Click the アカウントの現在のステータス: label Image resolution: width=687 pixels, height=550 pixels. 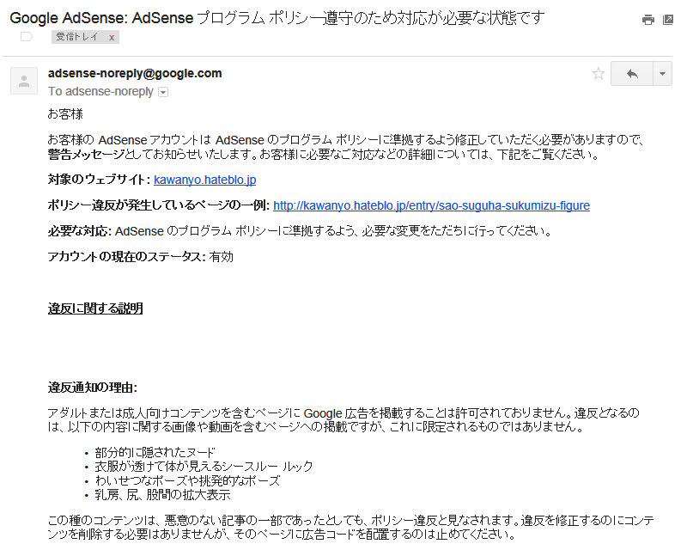pyautogui.click(x=126, y=257)
